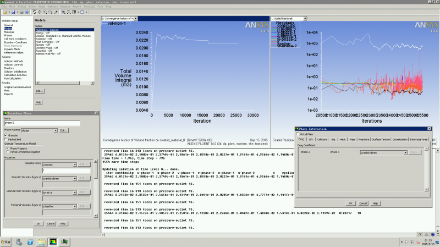Click OK in Secondary Phase dialog
Screen dimensions: 440x247
(x=38, y=223)
